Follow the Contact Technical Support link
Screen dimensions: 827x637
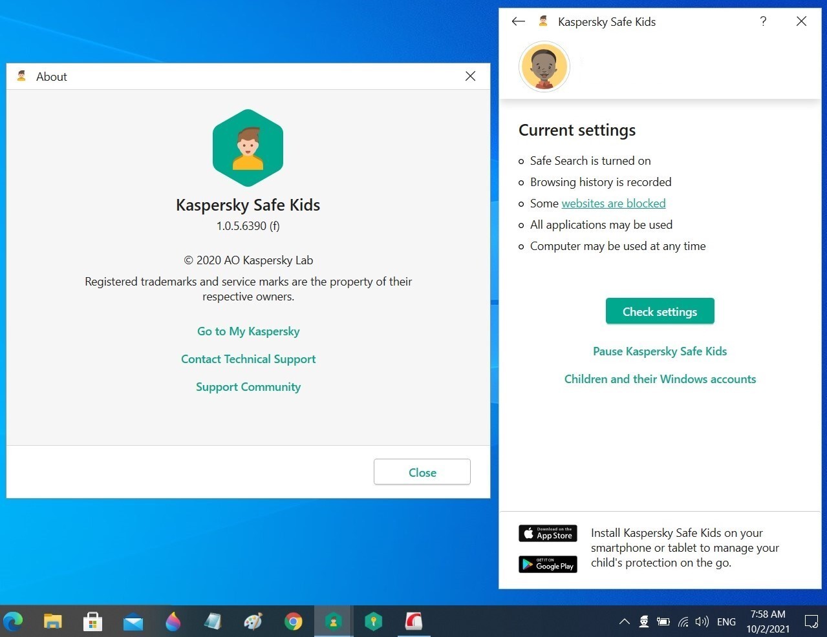(x=248, y=359)
